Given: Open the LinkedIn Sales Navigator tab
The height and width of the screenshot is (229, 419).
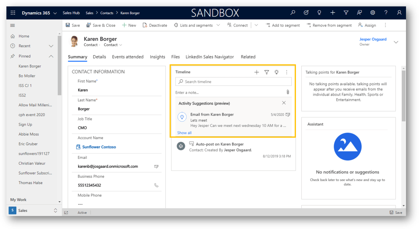Looking at the screenshot, I should click(209, 57).
